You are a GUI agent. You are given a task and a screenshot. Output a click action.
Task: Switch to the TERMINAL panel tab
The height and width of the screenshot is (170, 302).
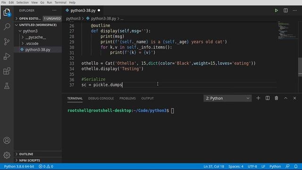click(75, 98)
